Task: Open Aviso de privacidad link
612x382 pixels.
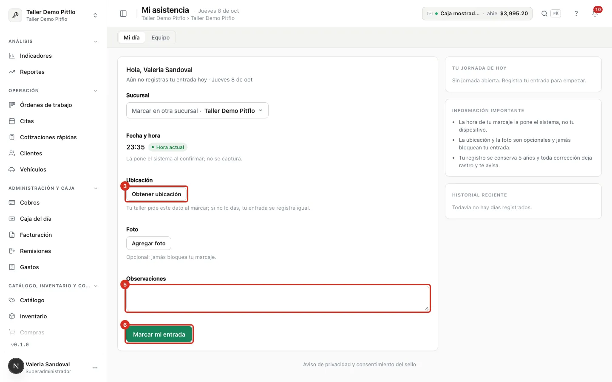Action: click(360, 365)
